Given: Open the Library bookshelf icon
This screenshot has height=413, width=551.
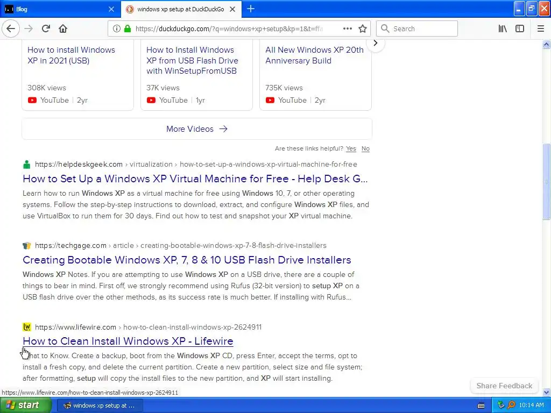Looking at the screenshot, I should (x=503, y=29).
